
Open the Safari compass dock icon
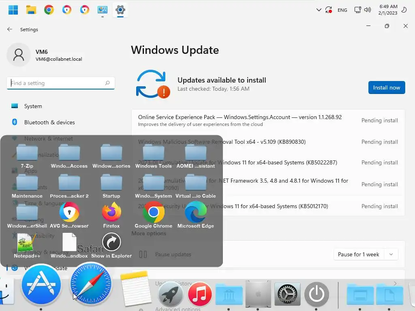point(91,284)
